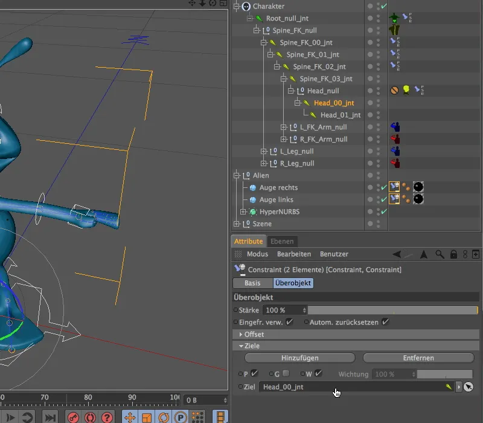Toggle the green checkmark of Charakter object
Image resolution: width=483 pixels, height=423 pixels.
(384, 6)
